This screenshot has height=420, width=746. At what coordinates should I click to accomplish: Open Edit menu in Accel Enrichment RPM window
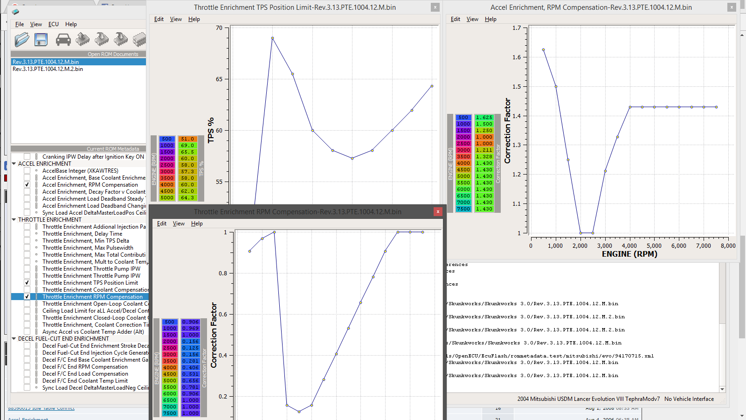pyautogui.click(x=455, y=19)
